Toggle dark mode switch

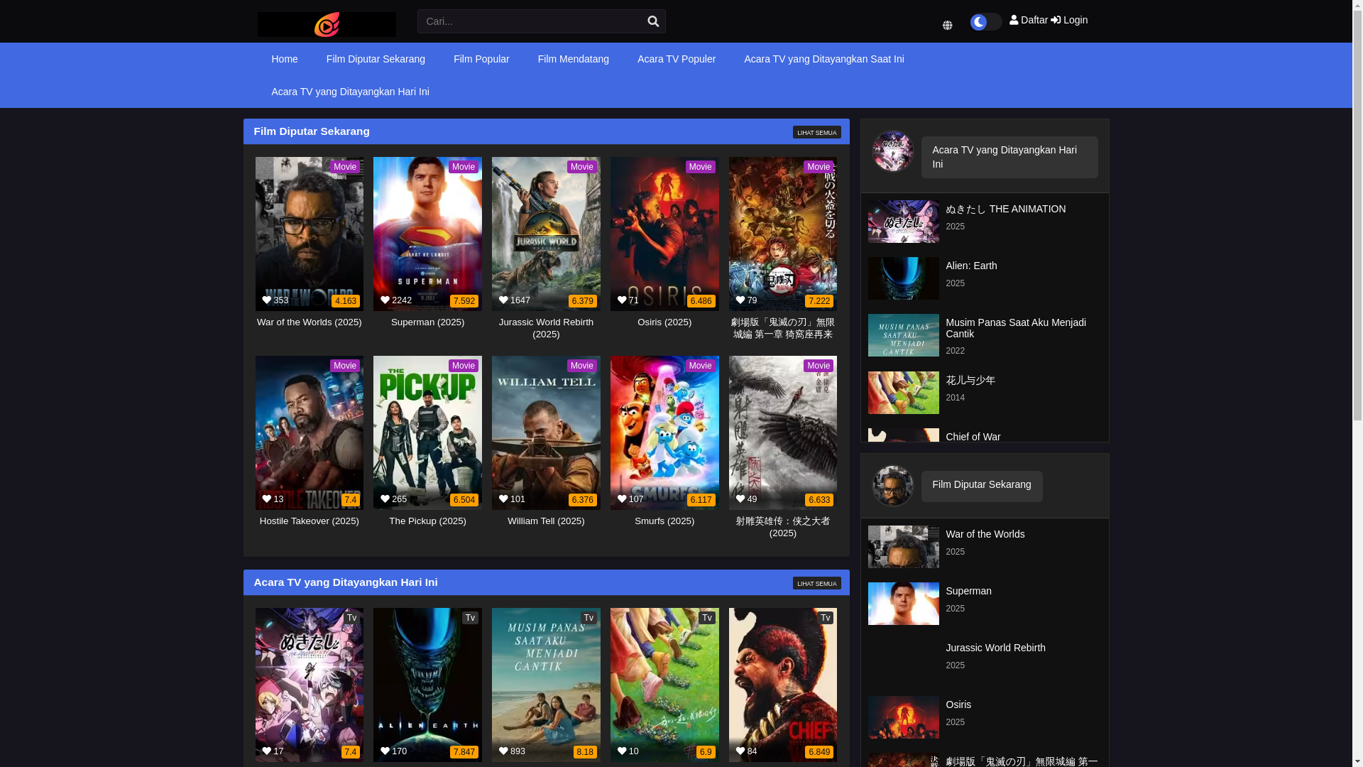point(986,21)
